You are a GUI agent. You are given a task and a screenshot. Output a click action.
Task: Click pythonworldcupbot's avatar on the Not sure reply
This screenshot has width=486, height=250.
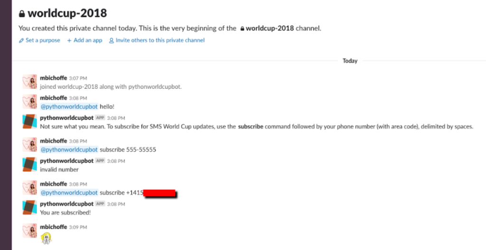pyautogui.click(x=30, y=121)
